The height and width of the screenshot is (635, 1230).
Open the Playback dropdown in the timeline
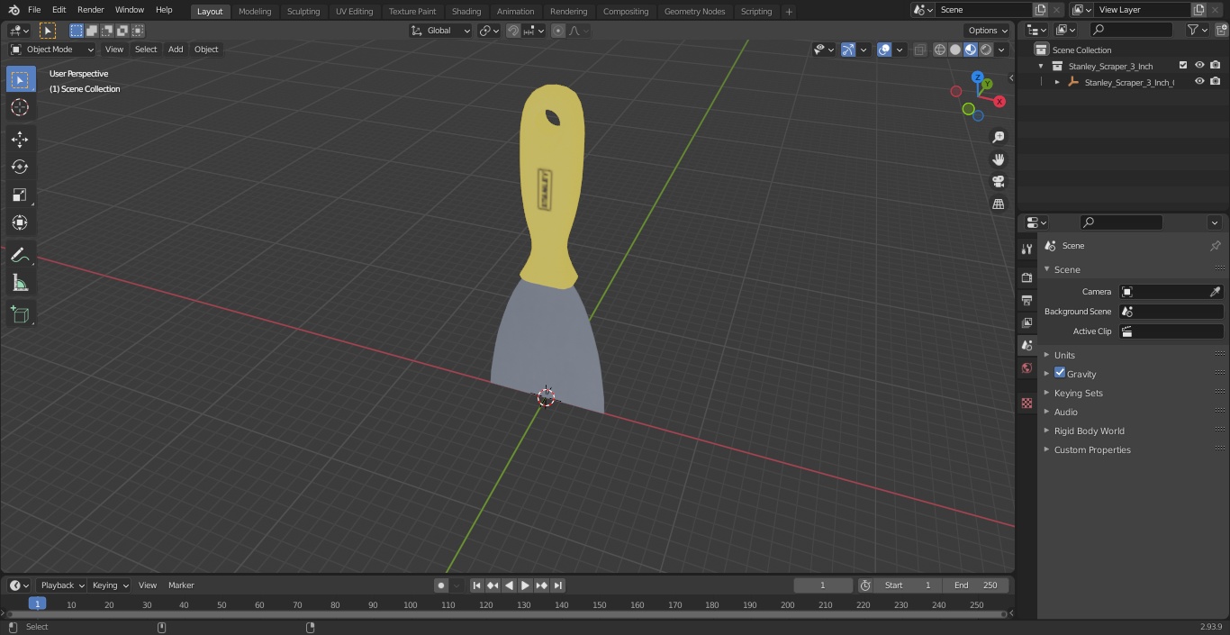pos(61,585)
